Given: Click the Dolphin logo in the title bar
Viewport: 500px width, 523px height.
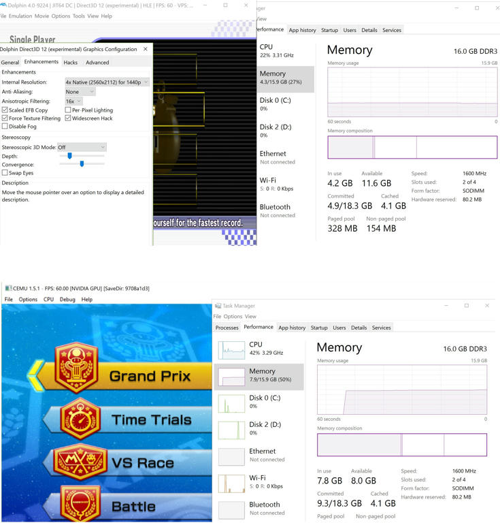Looking at the screenshot, I should coord(3,5).
